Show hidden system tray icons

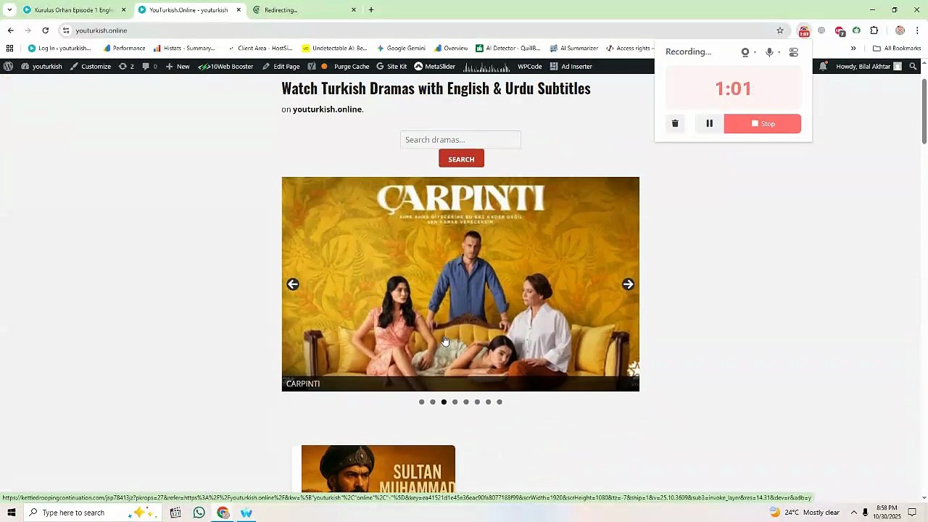click(x=853, y=513)
